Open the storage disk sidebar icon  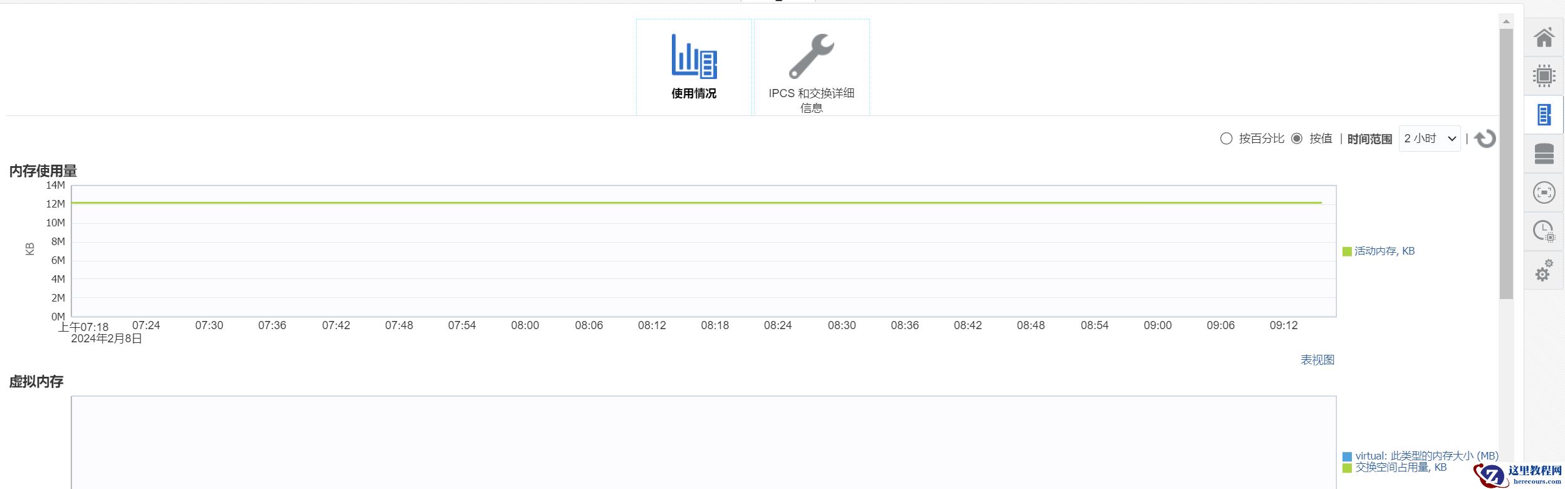tap(1544, 154)
